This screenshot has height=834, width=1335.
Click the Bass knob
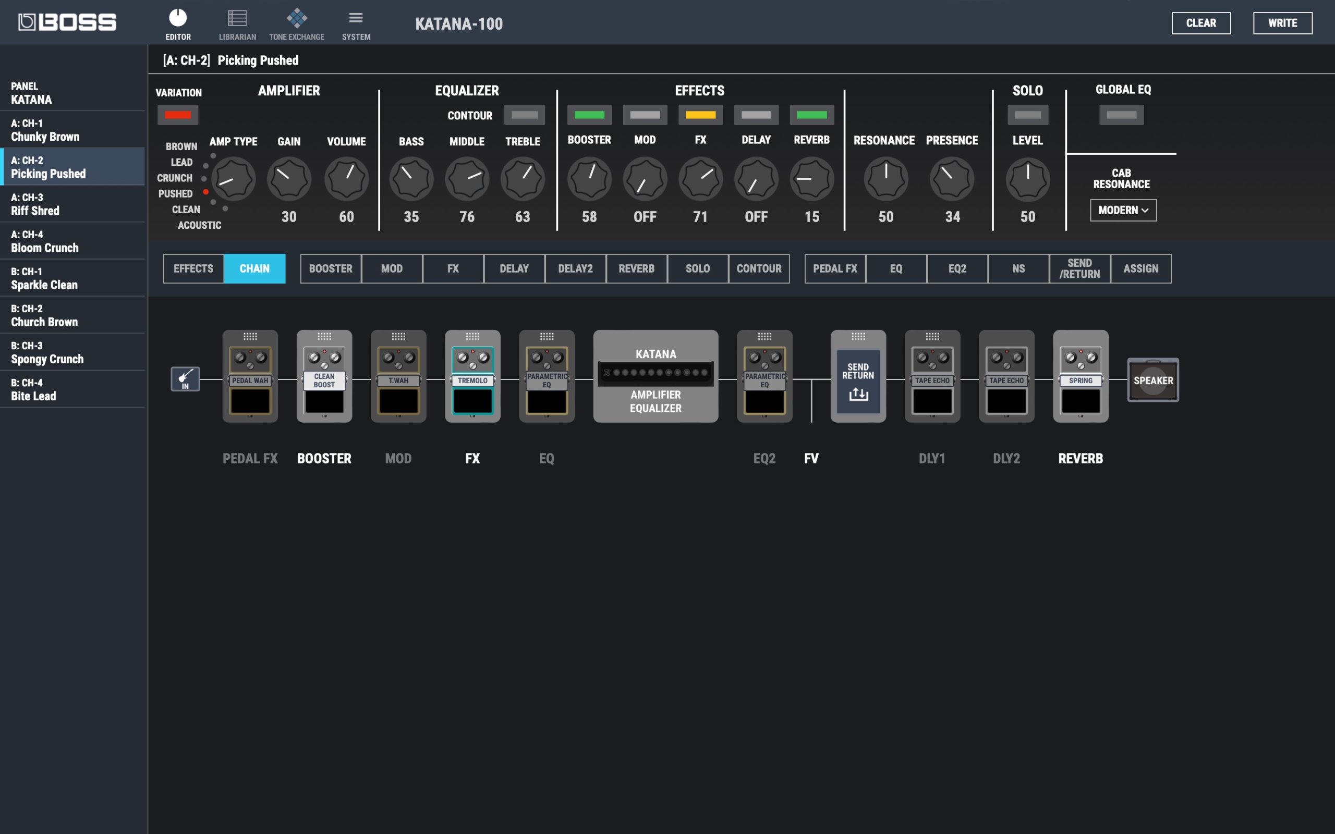click(x=411, y=179)
